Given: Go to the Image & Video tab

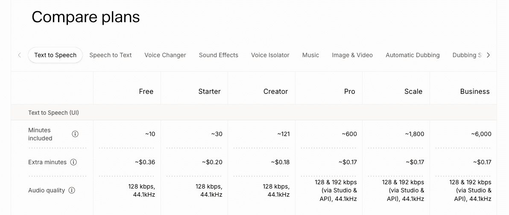Looking at the screenshot, I should point(352,55).
